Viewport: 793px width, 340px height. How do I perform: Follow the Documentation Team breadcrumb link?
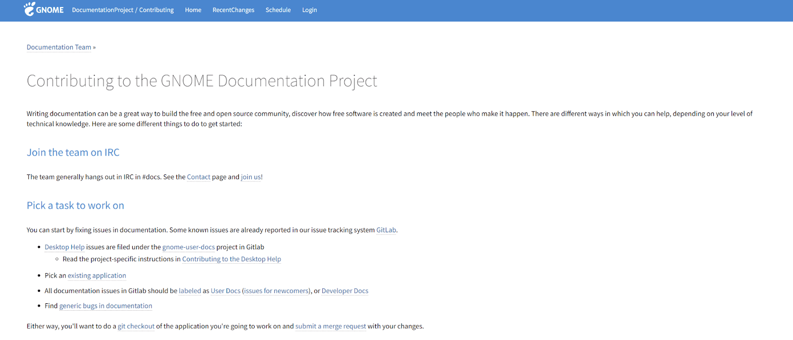pyautogui.click(x=58, y=47)
